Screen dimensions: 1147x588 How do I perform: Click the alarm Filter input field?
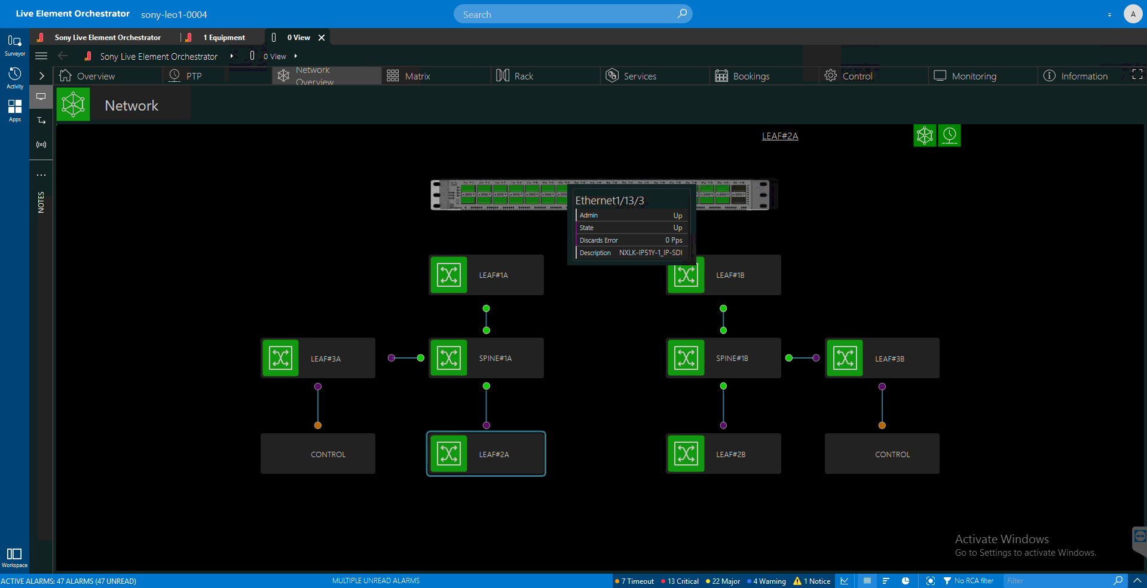[x=1057, y=581]
